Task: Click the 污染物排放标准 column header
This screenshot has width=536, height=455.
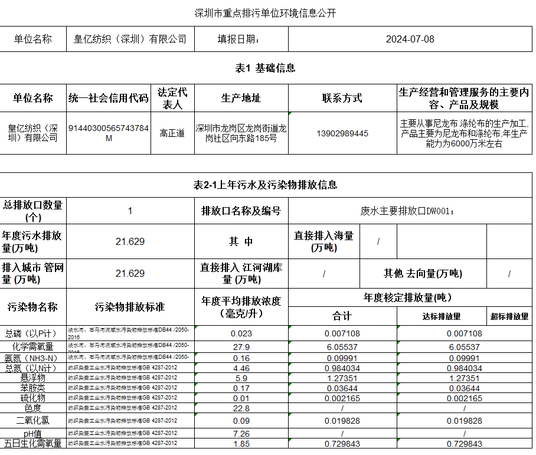Action: tap(130, 307)
